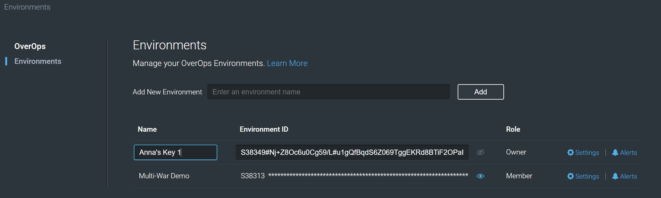The width and height of the screenshot is (661, 198).
Task: Click the Multi-War Demo environment name
Action: click(164, 176)
